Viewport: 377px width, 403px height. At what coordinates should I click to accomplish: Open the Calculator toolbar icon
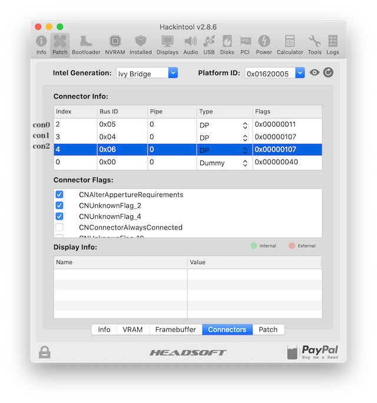coord(290,45)
